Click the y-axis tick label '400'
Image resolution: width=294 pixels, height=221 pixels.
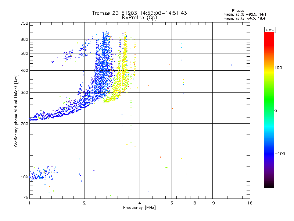[24, 71]
